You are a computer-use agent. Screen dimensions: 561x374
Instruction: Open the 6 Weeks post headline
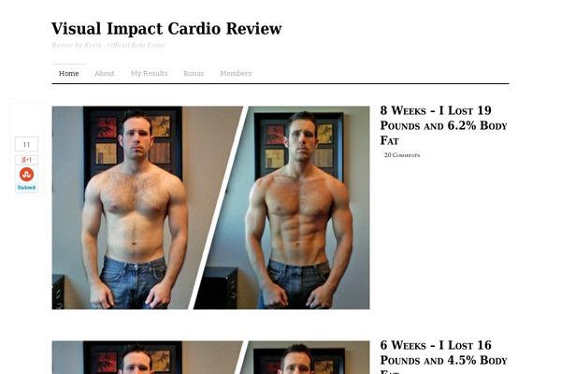click(x=443, y=356)
